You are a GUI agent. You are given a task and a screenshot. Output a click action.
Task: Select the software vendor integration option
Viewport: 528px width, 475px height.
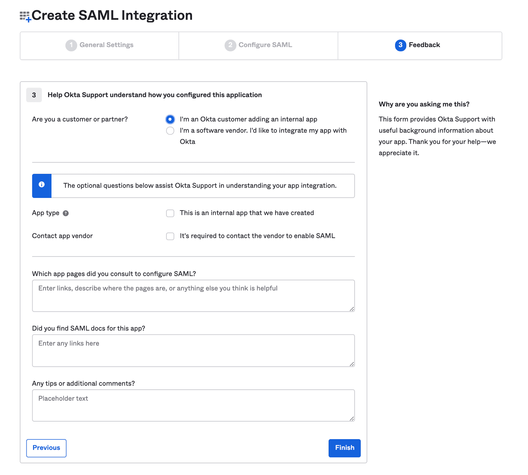pyautogui.click(x=170, y=130)
